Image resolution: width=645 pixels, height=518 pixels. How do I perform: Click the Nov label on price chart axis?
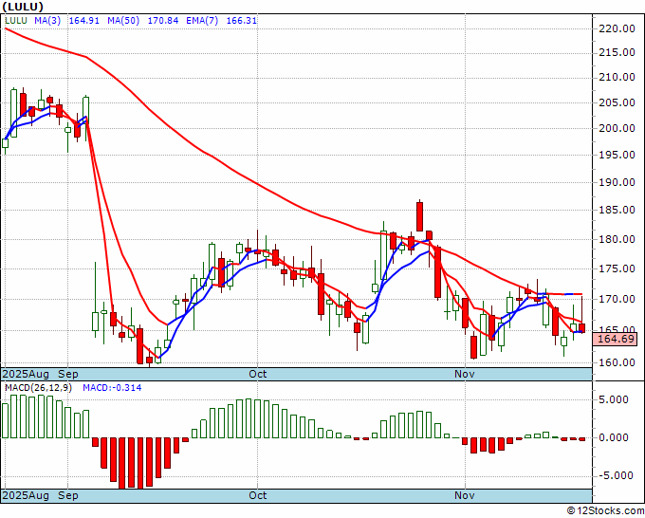(x=465, y=374)
